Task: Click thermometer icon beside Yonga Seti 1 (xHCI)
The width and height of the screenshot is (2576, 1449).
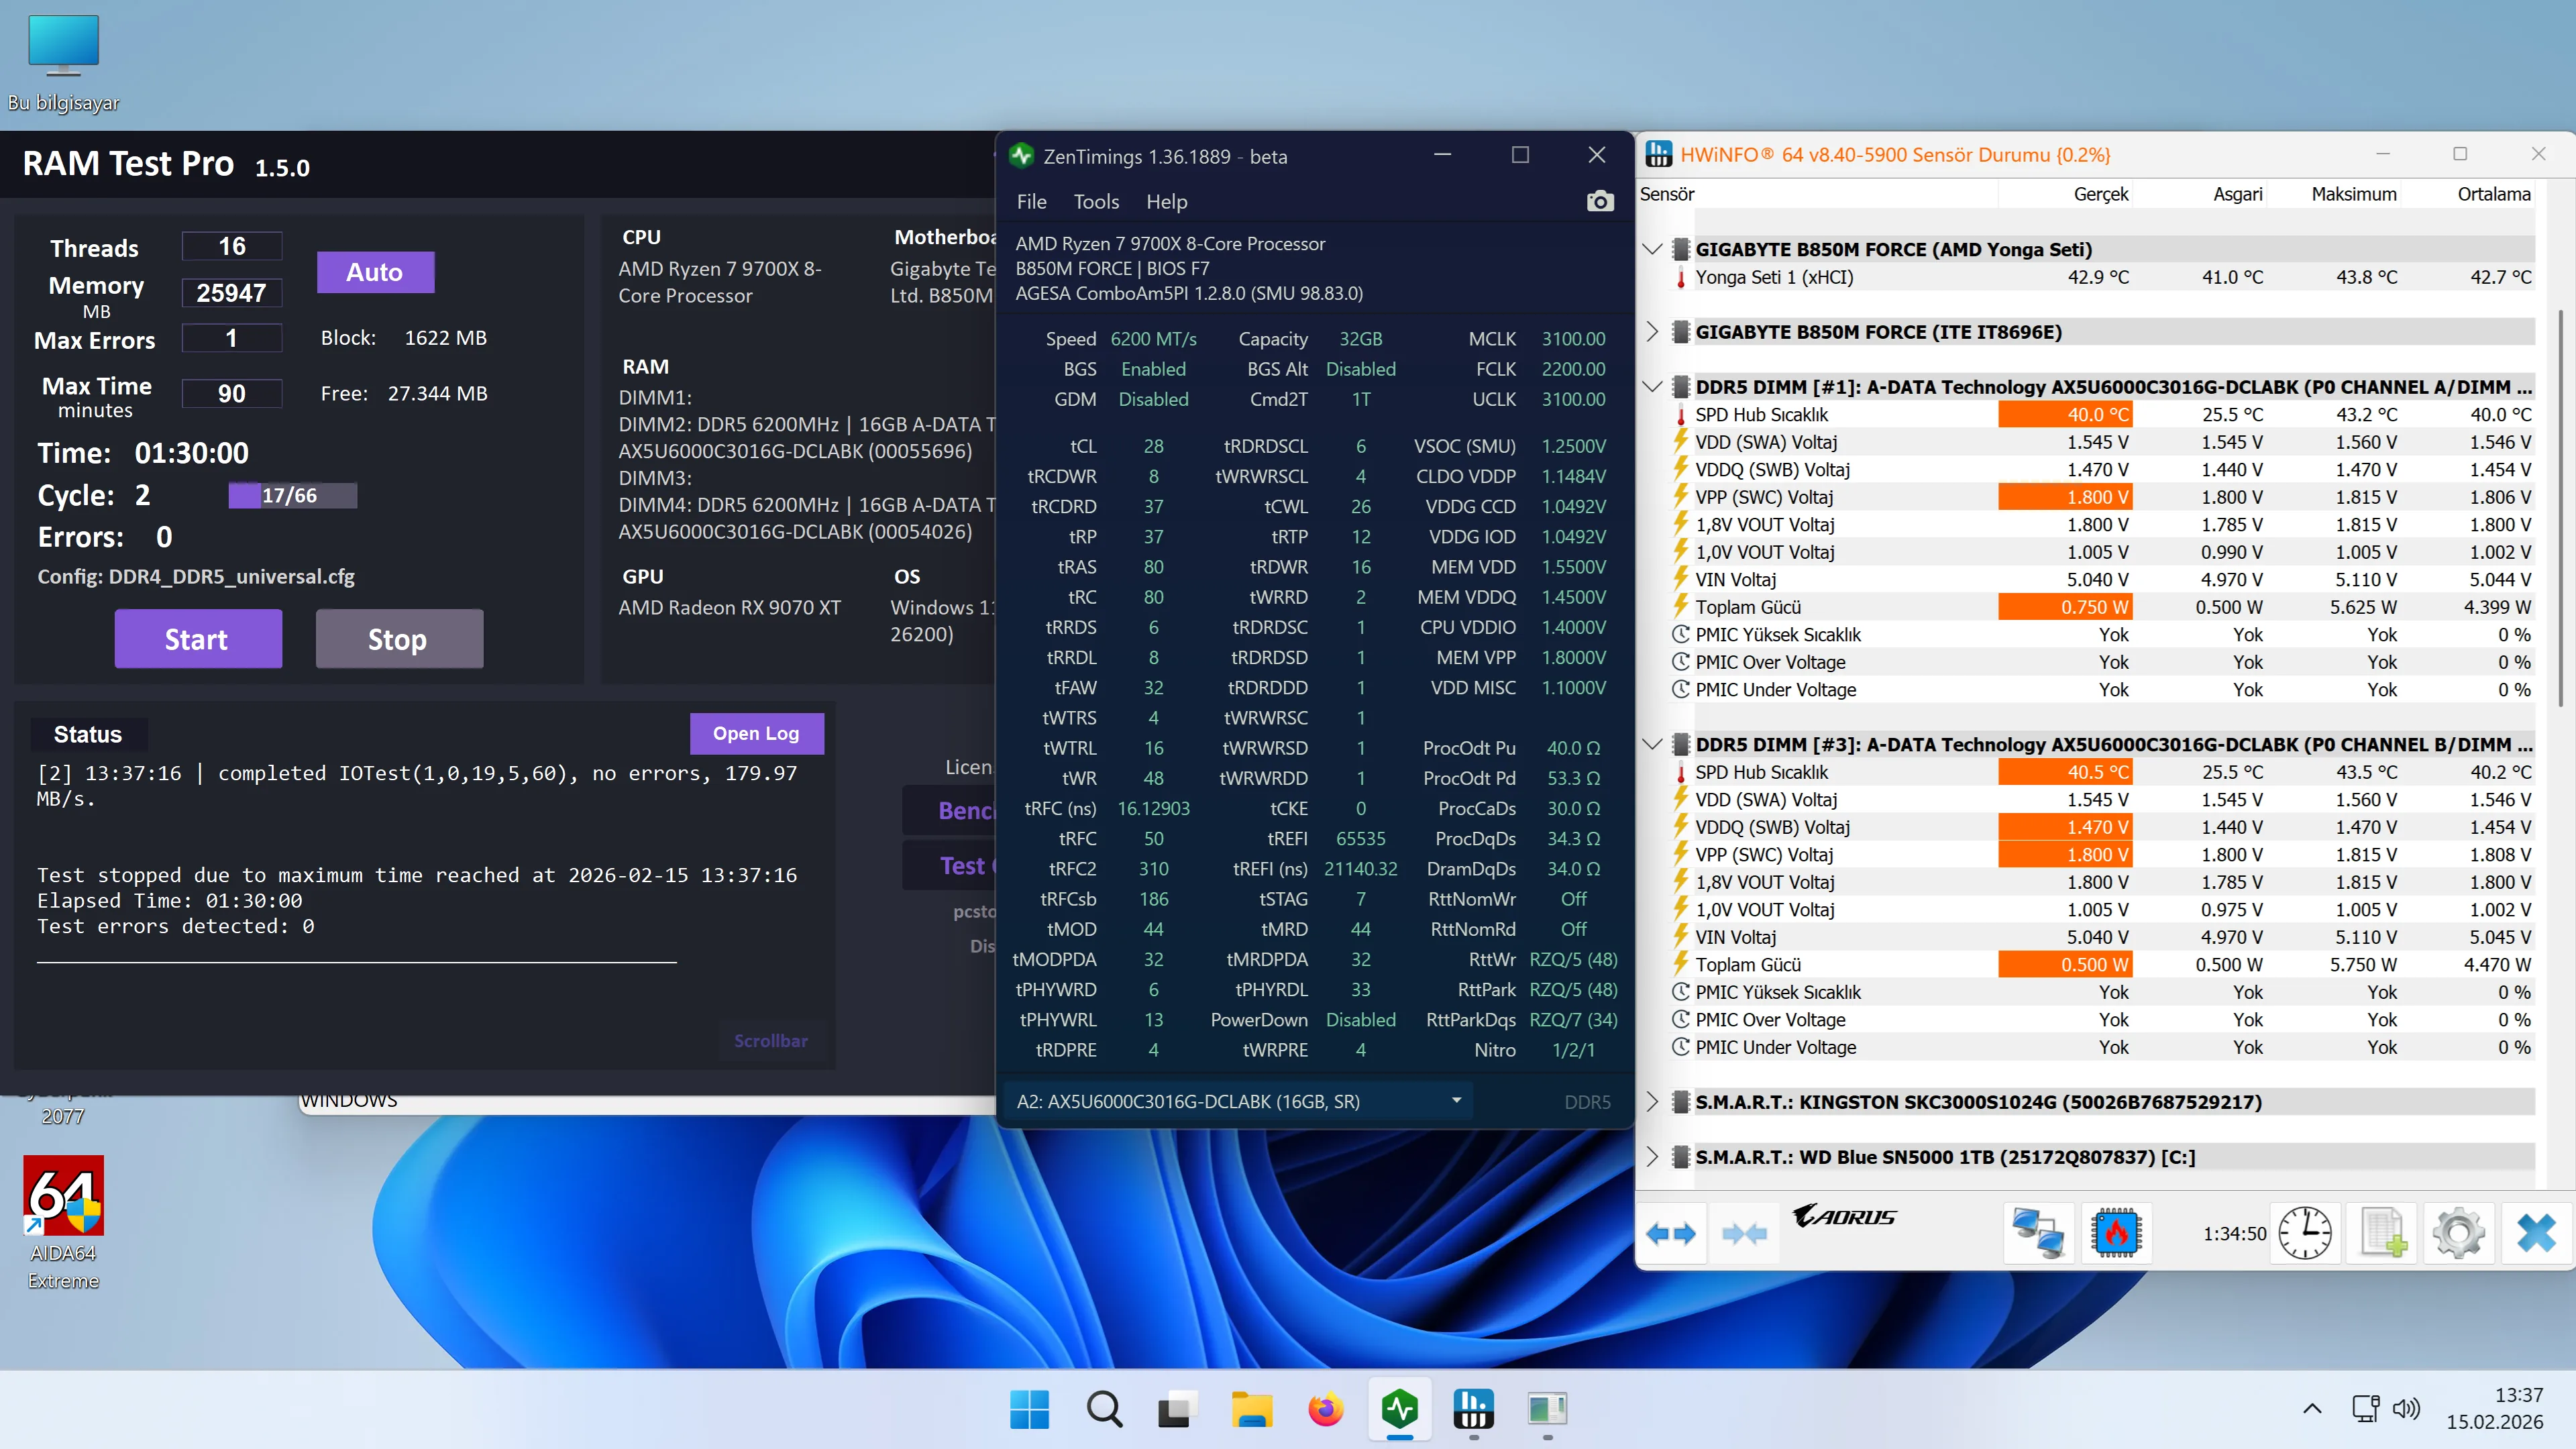Action: tap(1681, 278)
